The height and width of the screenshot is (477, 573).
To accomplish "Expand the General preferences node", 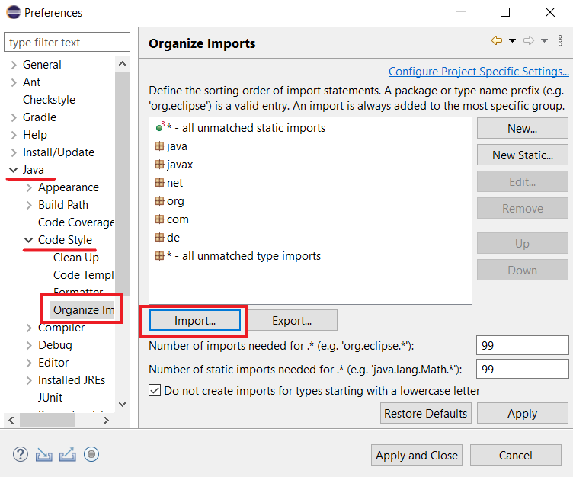I will [x=14, y=65].
